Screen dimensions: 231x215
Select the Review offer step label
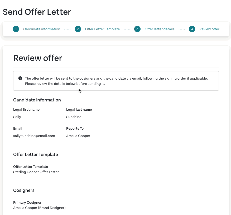click(x=209, y=29)
